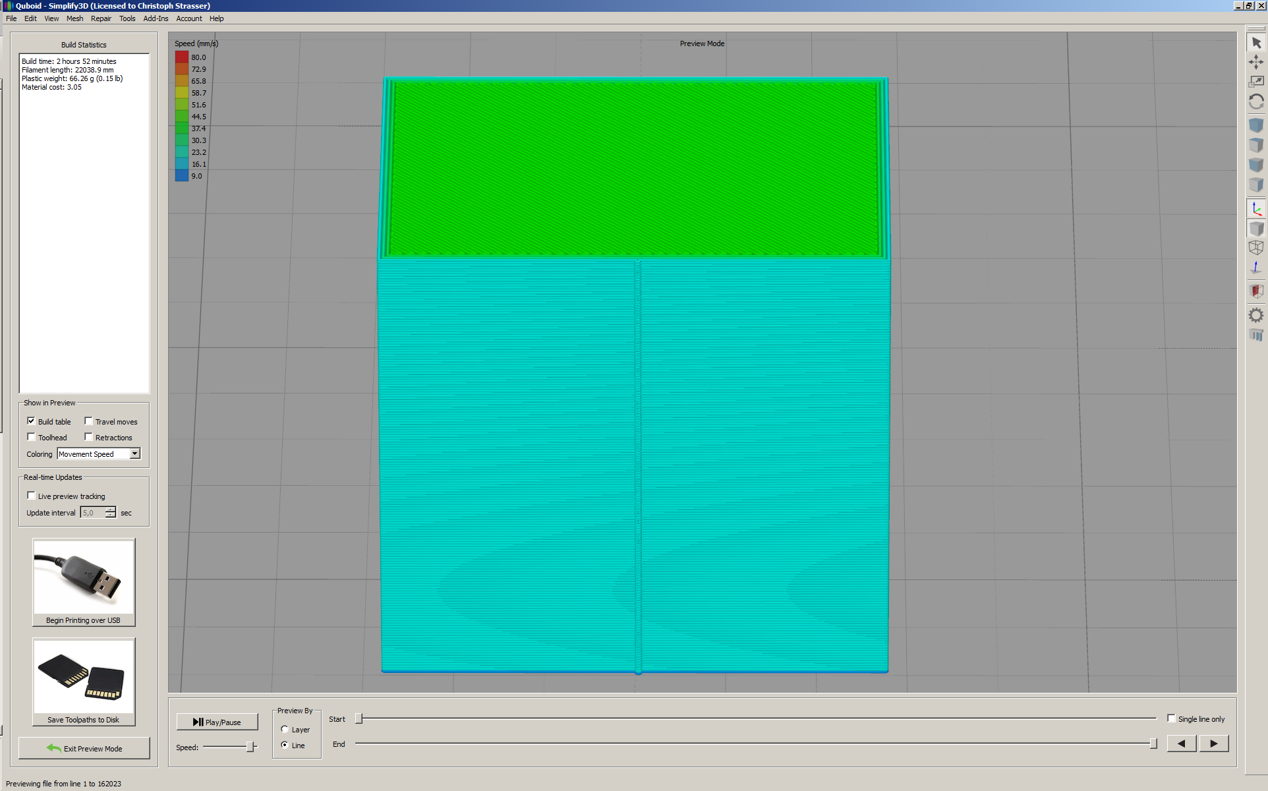Viewport: 1268px width, 791px height.
Task: Open the cross section view icon
Action: (1256, 291)
